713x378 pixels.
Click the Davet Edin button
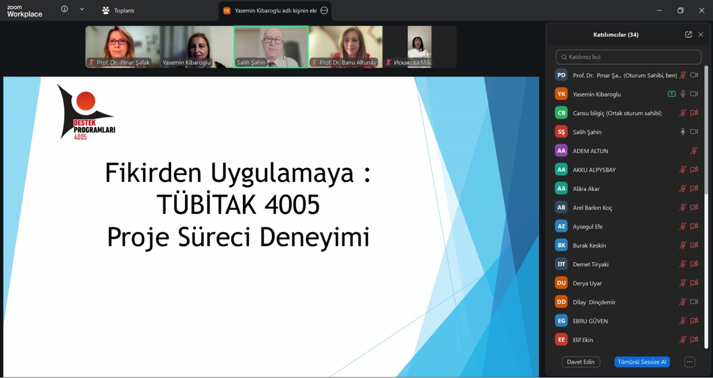tap(580, 362)
